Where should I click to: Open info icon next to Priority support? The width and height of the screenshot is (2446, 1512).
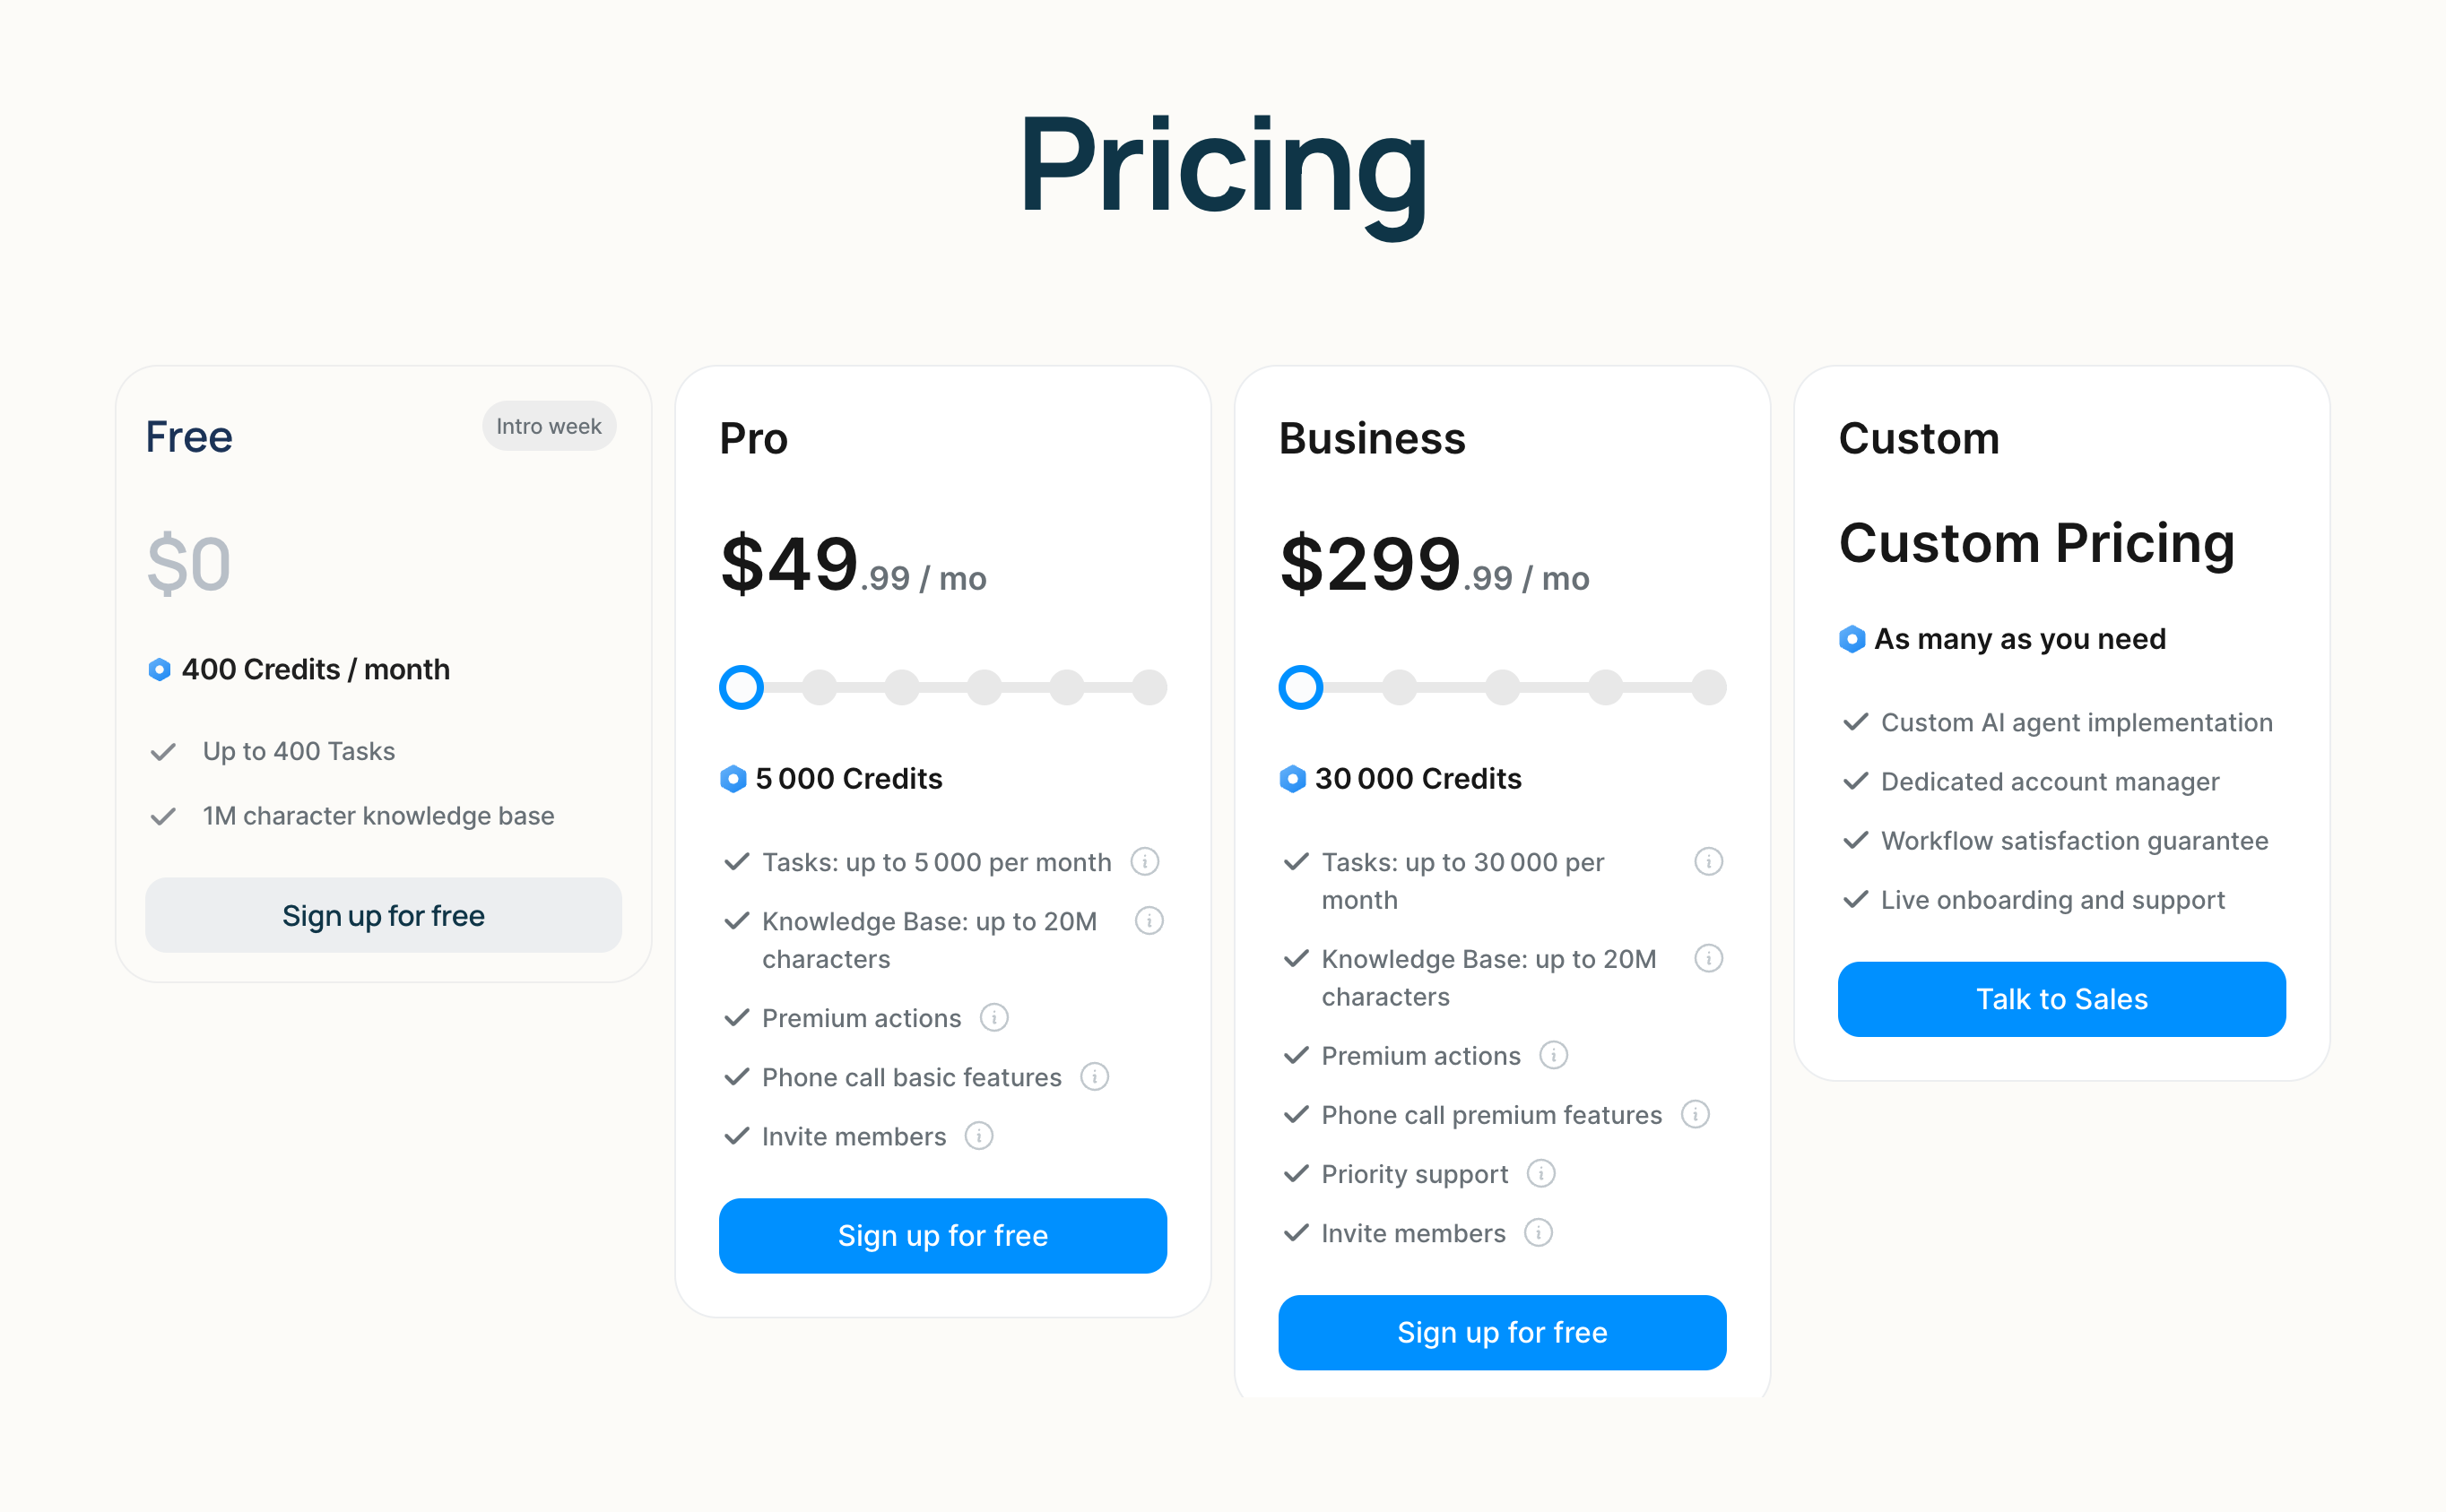[x=1540, y=1173]
